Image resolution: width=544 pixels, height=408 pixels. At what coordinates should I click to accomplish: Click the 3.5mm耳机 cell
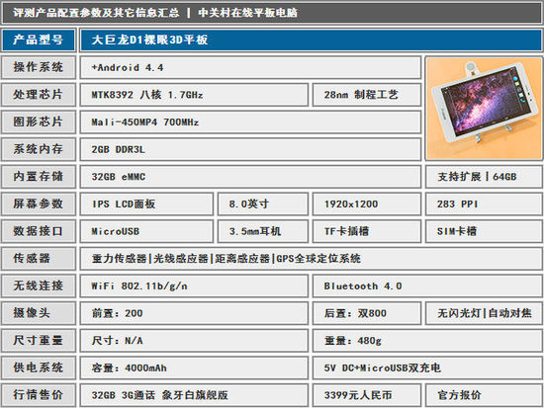point(263,231)
